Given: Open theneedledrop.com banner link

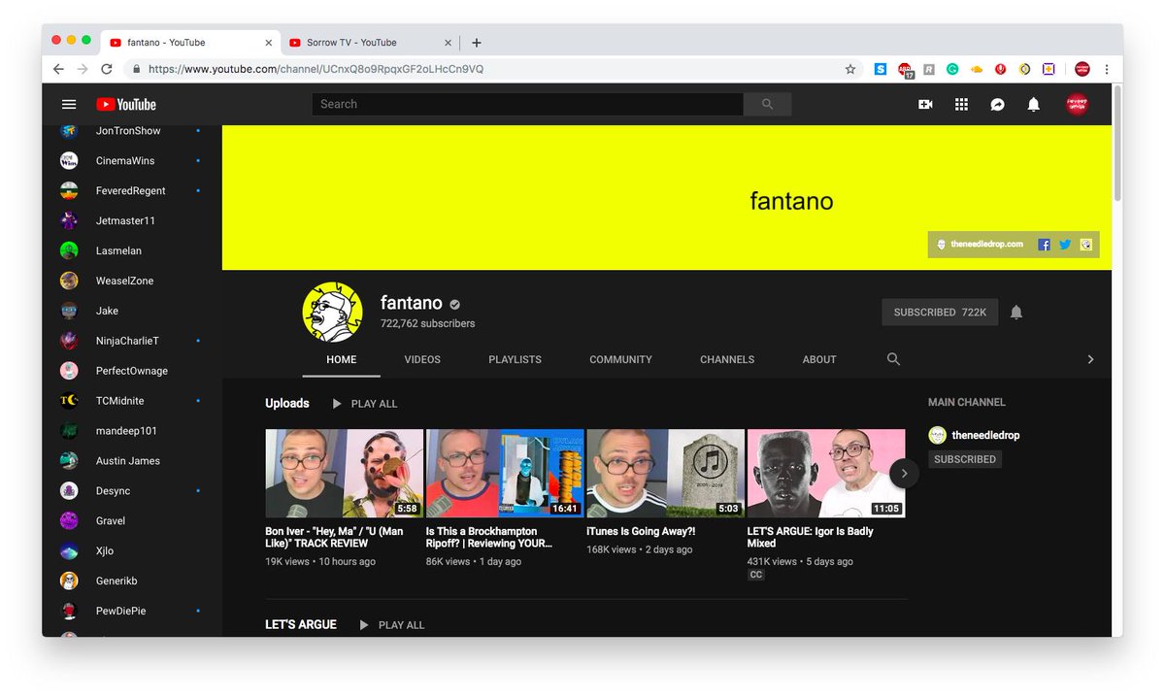Looking at the screenshot, I should coord(980,245).
